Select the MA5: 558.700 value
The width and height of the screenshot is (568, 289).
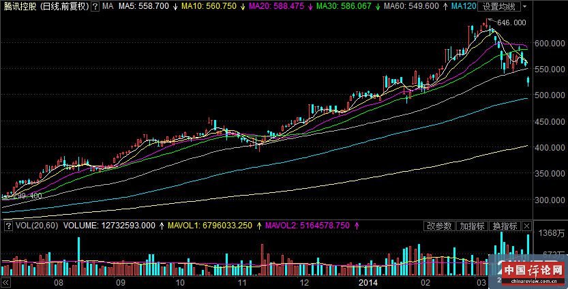click(x=144, y=6)
